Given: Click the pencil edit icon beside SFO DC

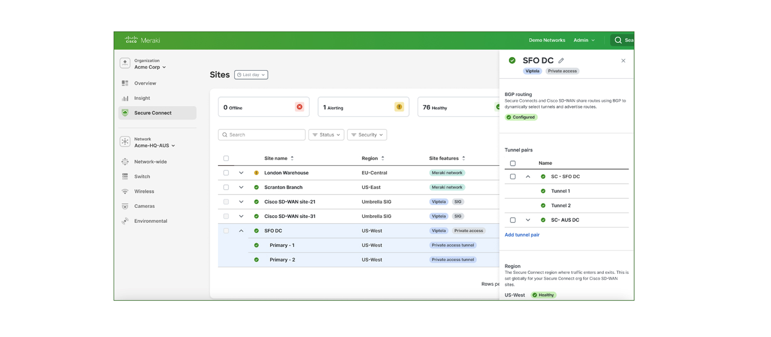Looking at the screenshot, I should coord(561,61).
